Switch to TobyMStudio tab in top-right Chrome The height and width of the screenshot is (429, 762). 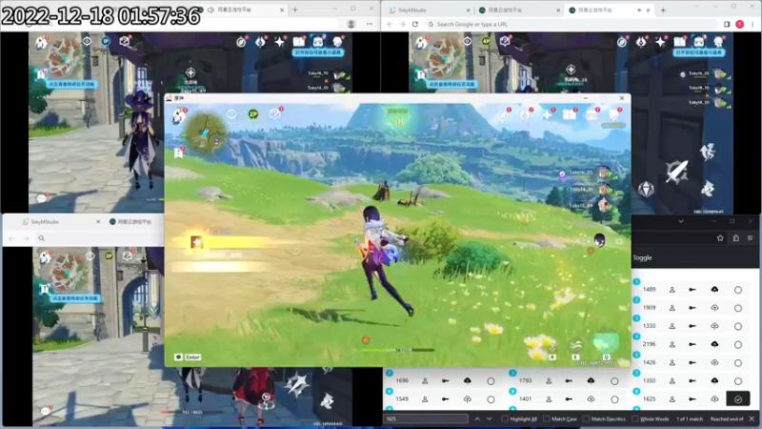(x=430, y=10)
